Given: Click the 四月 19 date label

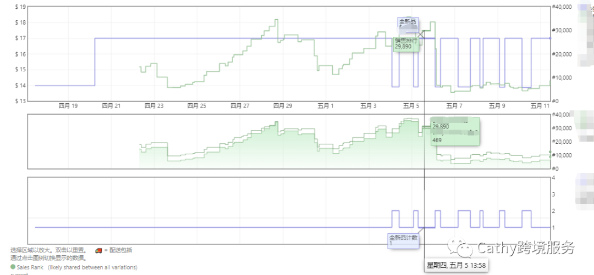Looking at the screenshot, I should click(x=68, y=106).
